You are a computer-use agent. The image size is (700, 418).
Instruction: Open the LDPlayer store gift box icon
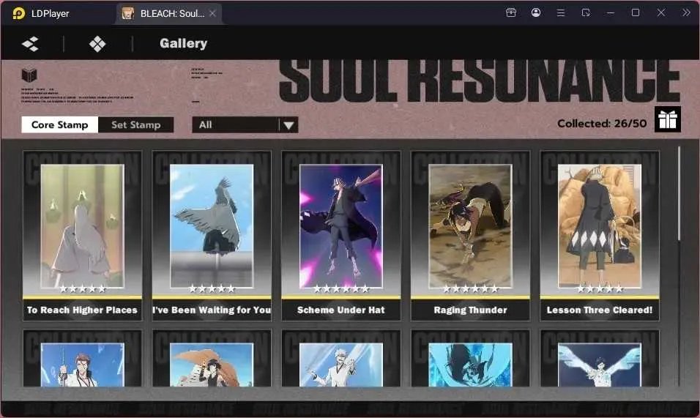tap(511, 13)
